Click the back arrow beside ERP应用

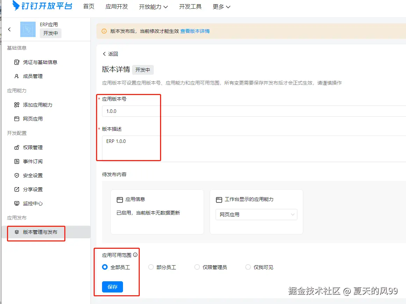coord(9,29)
